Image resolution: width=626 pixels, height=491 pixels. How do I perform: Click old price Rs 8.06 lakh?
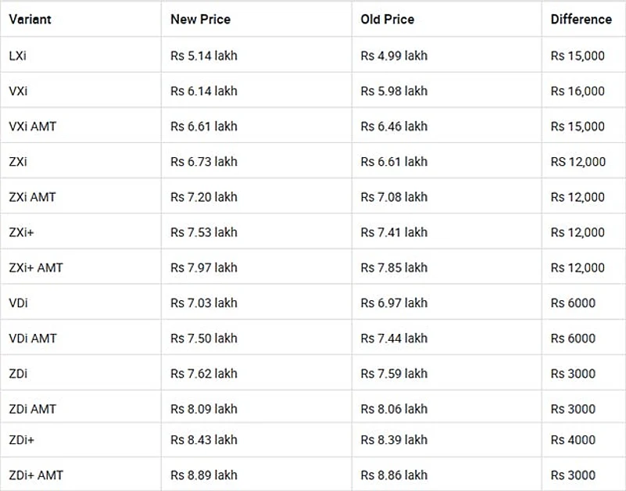point(394,409)
